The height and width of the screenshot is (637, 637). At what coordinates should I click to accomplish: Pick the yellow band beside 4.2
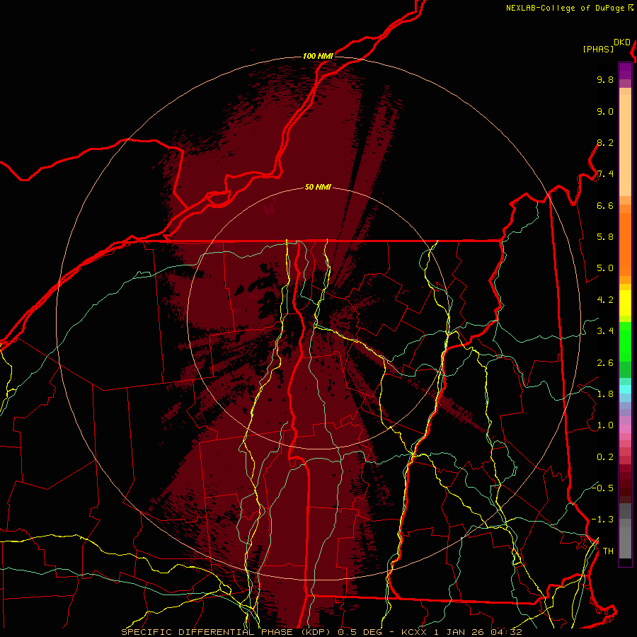tap(625, 303)
